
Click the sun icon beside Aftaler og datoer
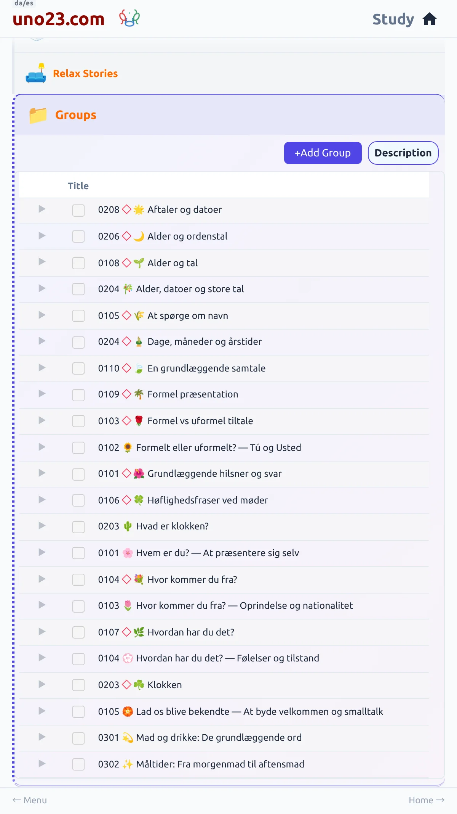pyautogui.click(x=139, y=210)
